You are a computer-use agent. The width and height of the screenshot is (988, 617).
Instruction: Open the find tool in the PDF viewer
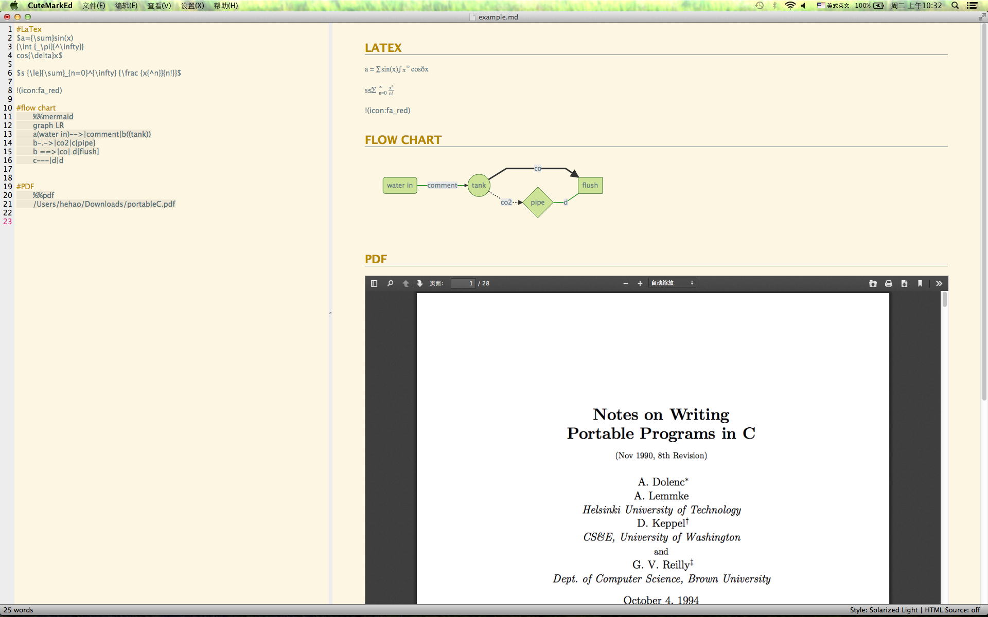coord(390,283)
